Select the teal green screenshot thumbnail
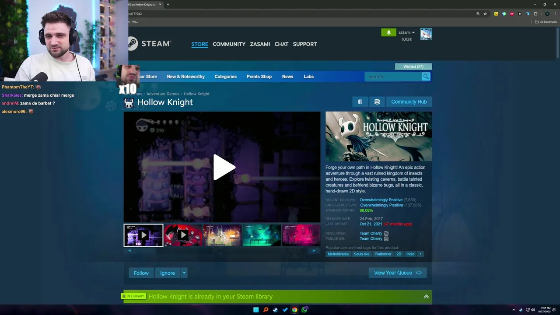Image resolution: width=560 pixels, height=315 pixels. 262,235
